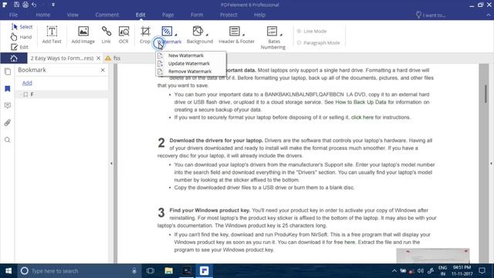
Task: Expand the Watermark dropdown arrow
Action: click(x=176, y=34)
